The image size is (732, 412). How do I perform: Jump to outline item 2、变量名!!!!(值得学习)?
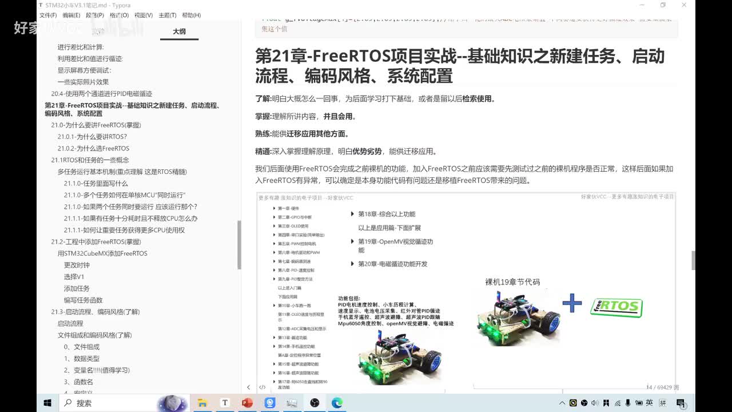tap(97, 370)
